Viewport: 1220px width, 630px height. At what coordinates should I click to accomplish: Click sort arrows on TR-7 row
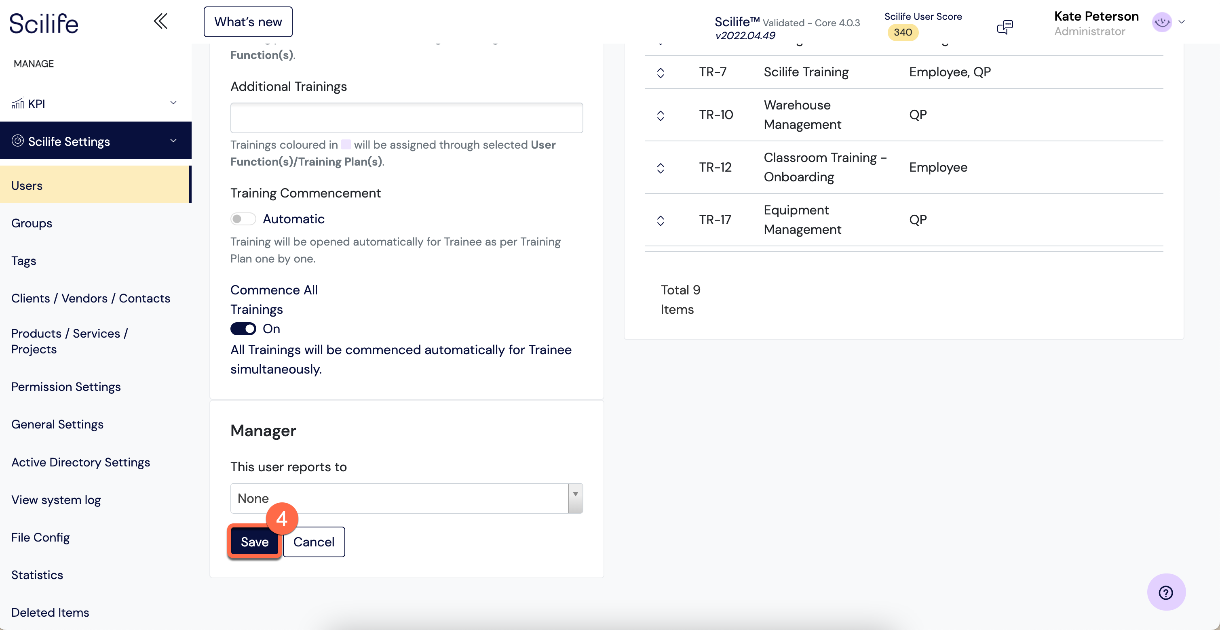[661, 72]
